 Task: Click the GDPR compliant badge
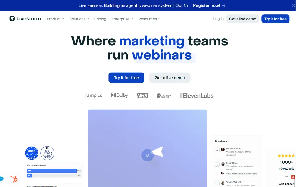(32, 153)
